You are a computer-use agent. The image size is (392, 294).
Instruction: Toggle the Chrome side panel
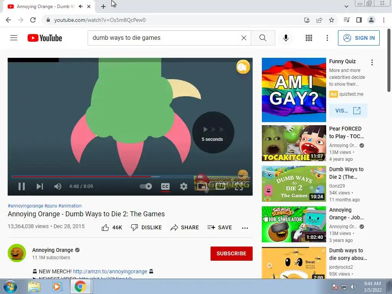pos(359,20)
